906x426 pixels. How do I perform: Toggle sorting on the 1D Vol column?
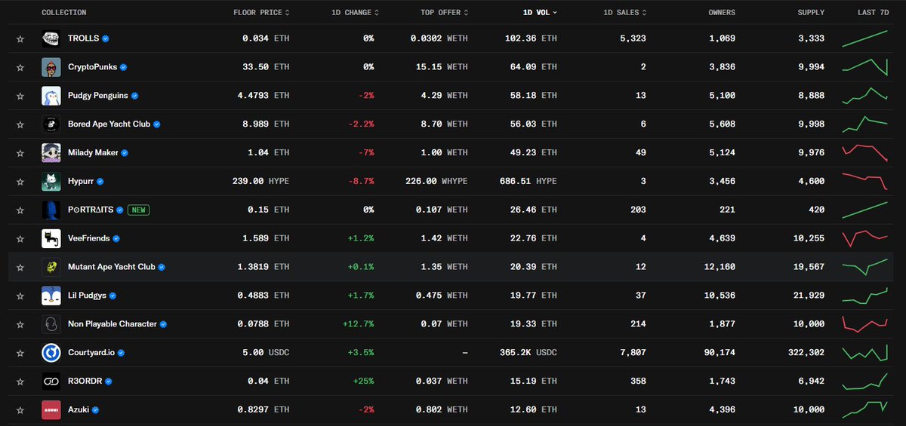pyautogui.click(x=541, y=13)
